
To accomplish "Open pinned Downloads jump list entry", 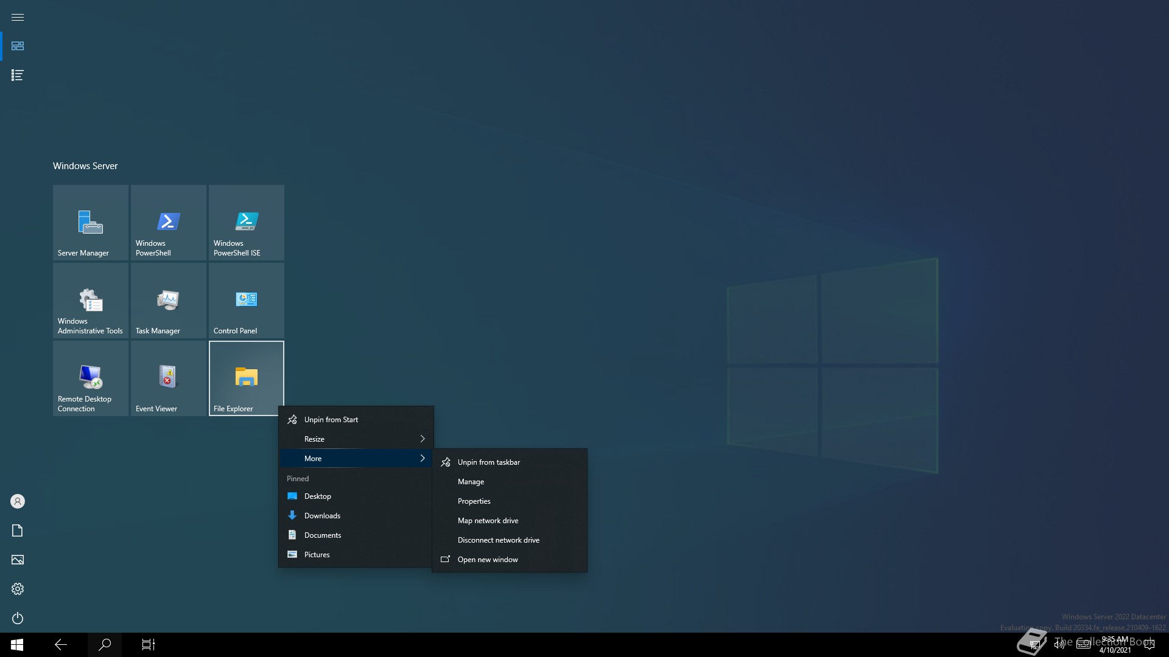I will pyautogui.click(x=356, y=516).
